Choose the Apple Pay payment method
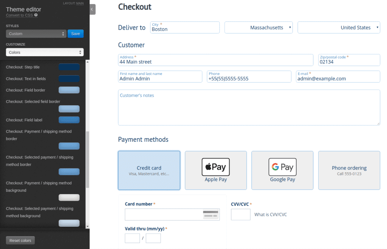The width and height of the screenshot is (387, 249). [216, 170]
